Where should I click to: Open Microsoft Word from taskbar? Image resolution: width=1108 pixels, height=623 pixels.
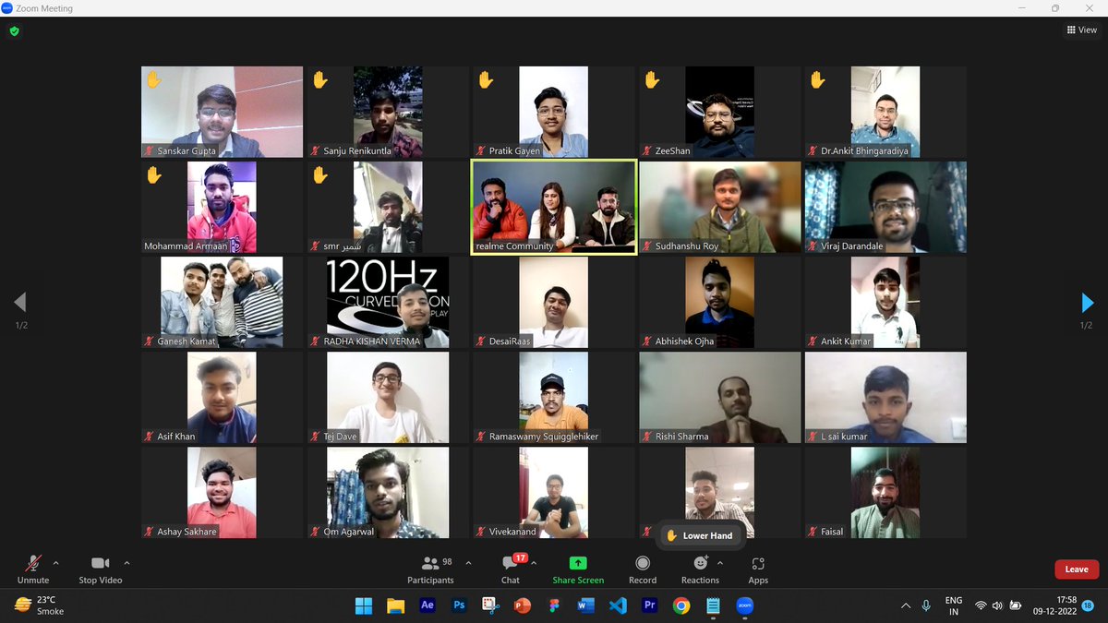585,605
